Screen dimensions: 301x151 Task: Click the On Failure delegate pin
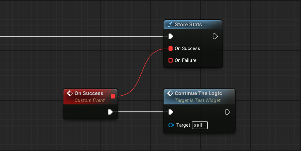click(x=170, y=60)
